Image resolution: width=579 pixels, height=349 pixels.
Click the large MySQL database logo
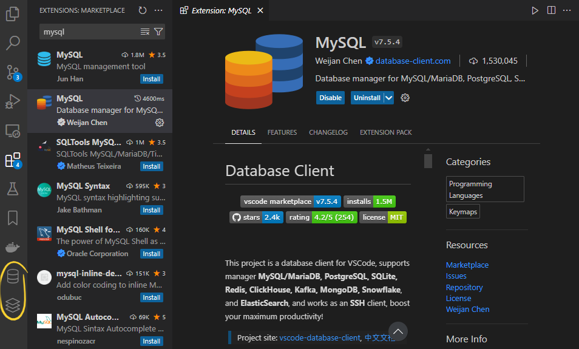[x=263, y=72]
